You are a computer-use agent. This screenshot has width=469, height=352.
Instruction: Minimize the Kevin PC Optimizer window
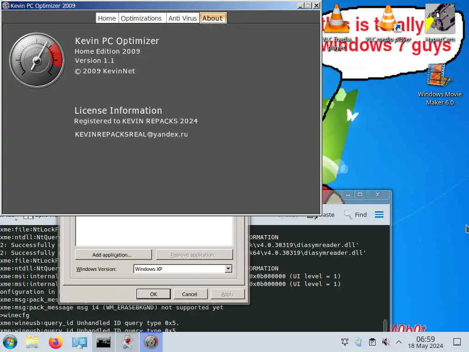click(x=301, y=5)
